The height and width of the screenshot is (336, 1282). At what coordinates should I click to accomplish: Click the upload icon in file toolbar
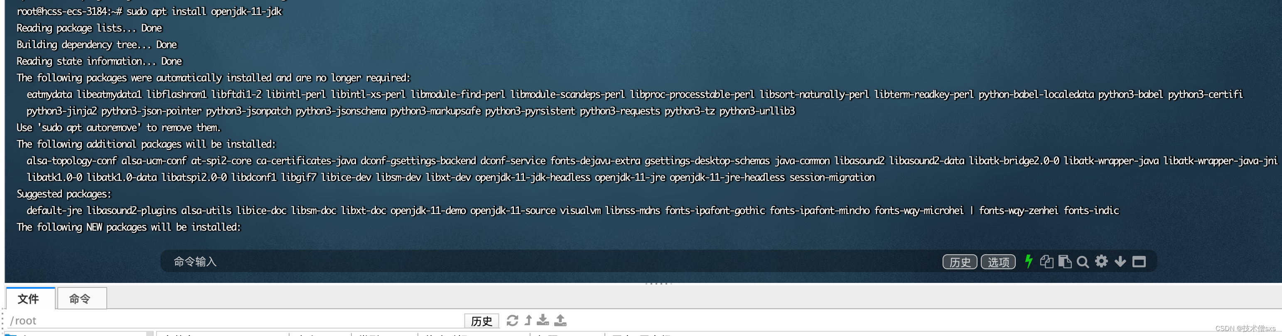click(560, 320)
